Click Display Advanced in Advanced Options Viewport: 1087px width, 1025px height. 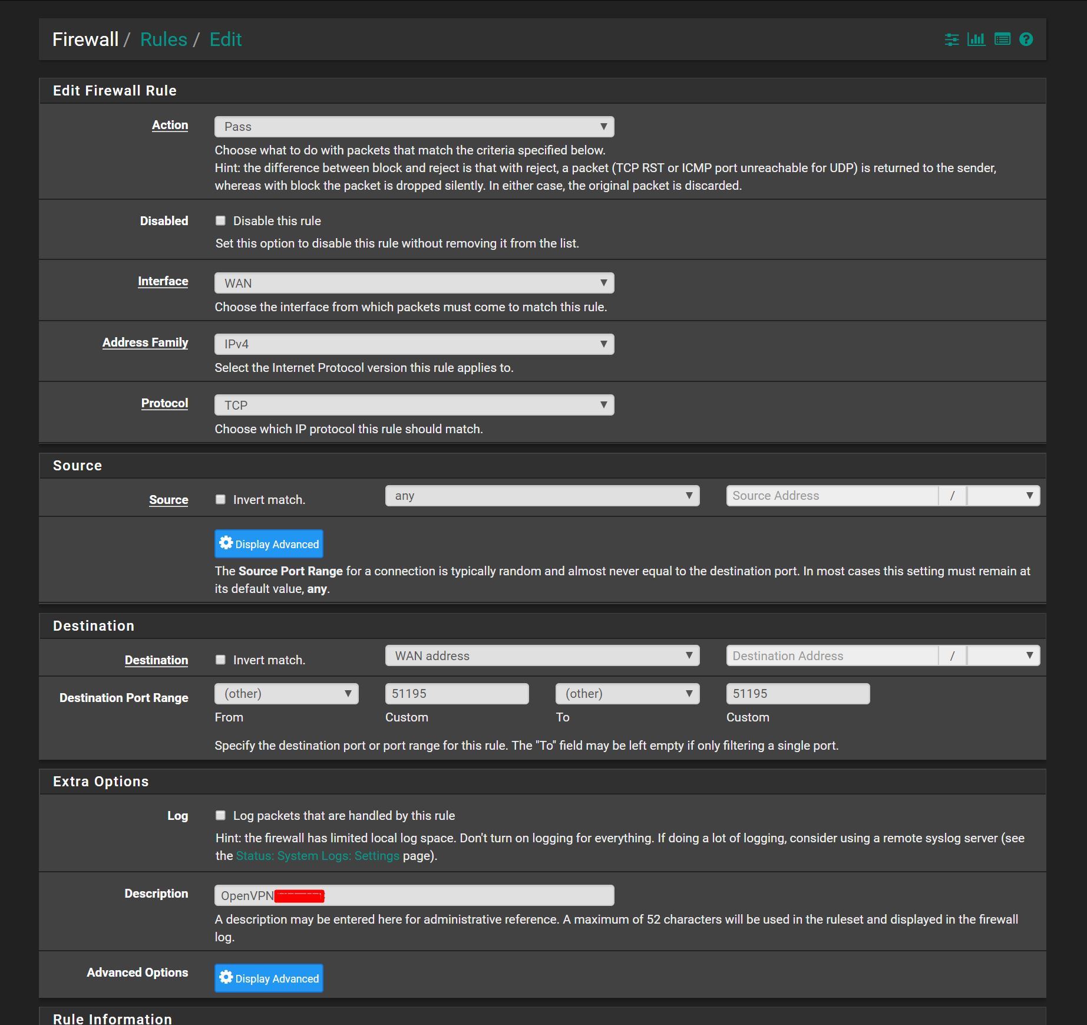coord(269,978)
